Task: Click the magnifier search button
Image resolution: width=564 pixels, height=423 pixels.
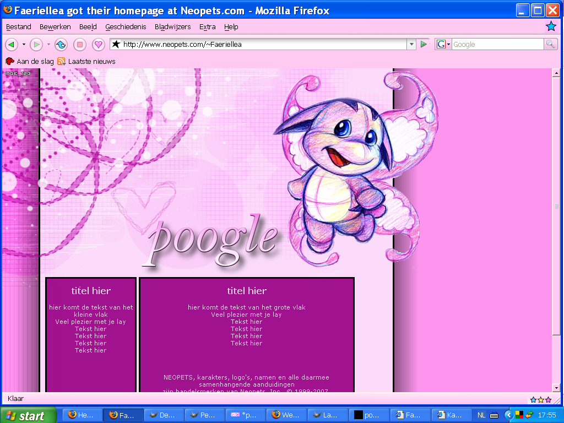Action: 550,44
